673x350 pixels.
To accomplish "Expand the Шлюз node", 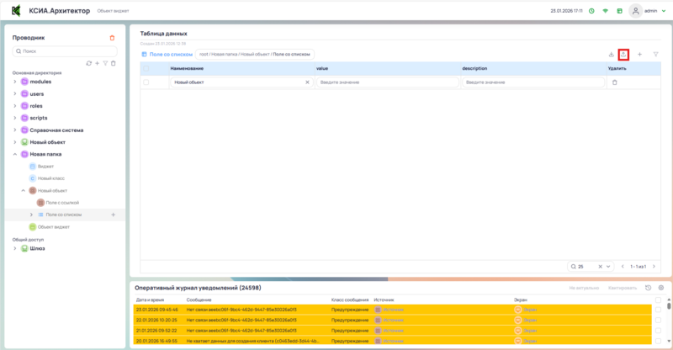I will (15, 248).
